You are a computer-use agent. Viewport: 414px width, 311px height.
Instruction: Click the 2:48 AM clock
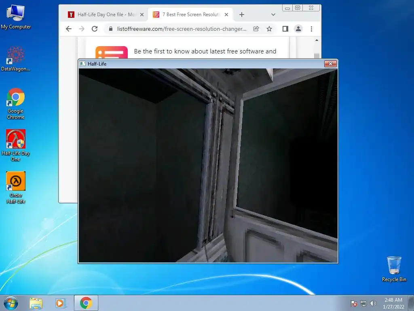point(393,300)
